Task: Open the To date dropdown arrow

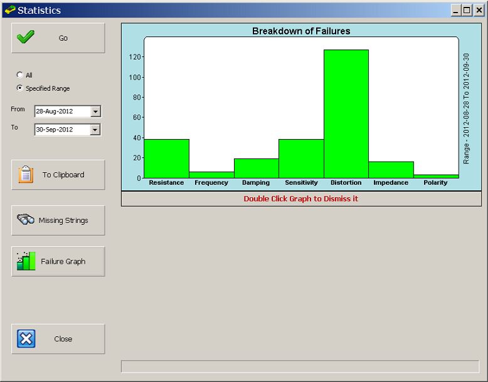Action: [x=95, y=130]
